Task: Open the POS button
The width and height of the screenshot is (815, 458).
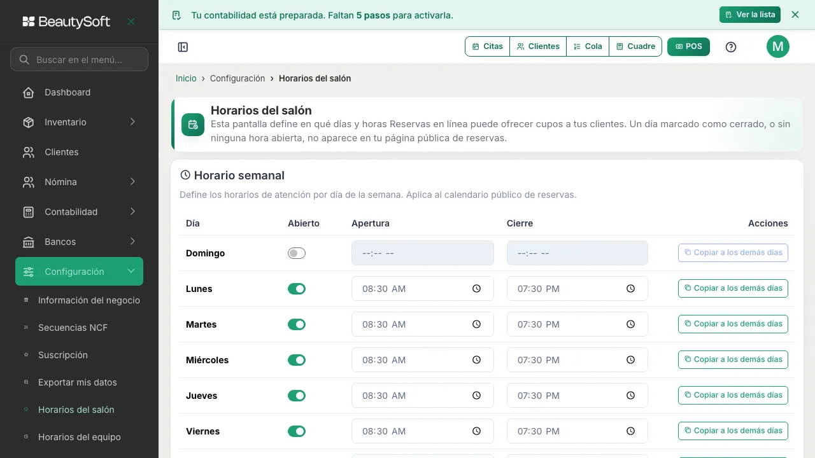Action: point(688,46)
